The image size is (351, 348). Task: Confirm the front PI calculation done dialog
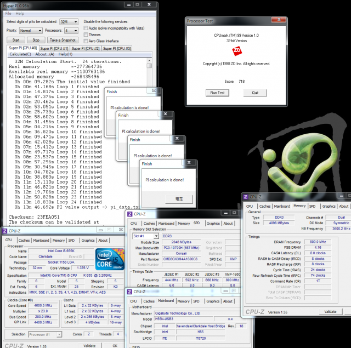[179, 199]
